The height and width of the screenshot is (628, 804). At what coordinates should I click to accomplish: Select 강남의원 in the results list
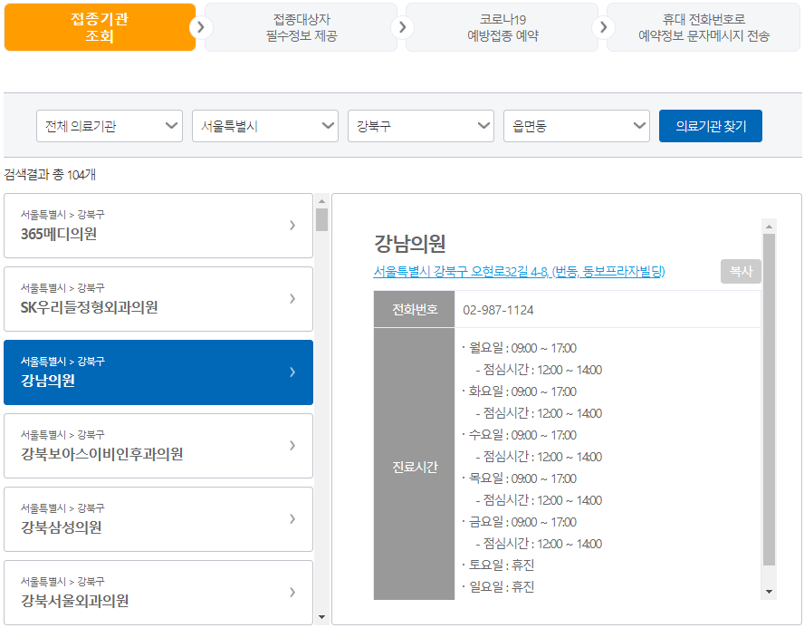158,372
